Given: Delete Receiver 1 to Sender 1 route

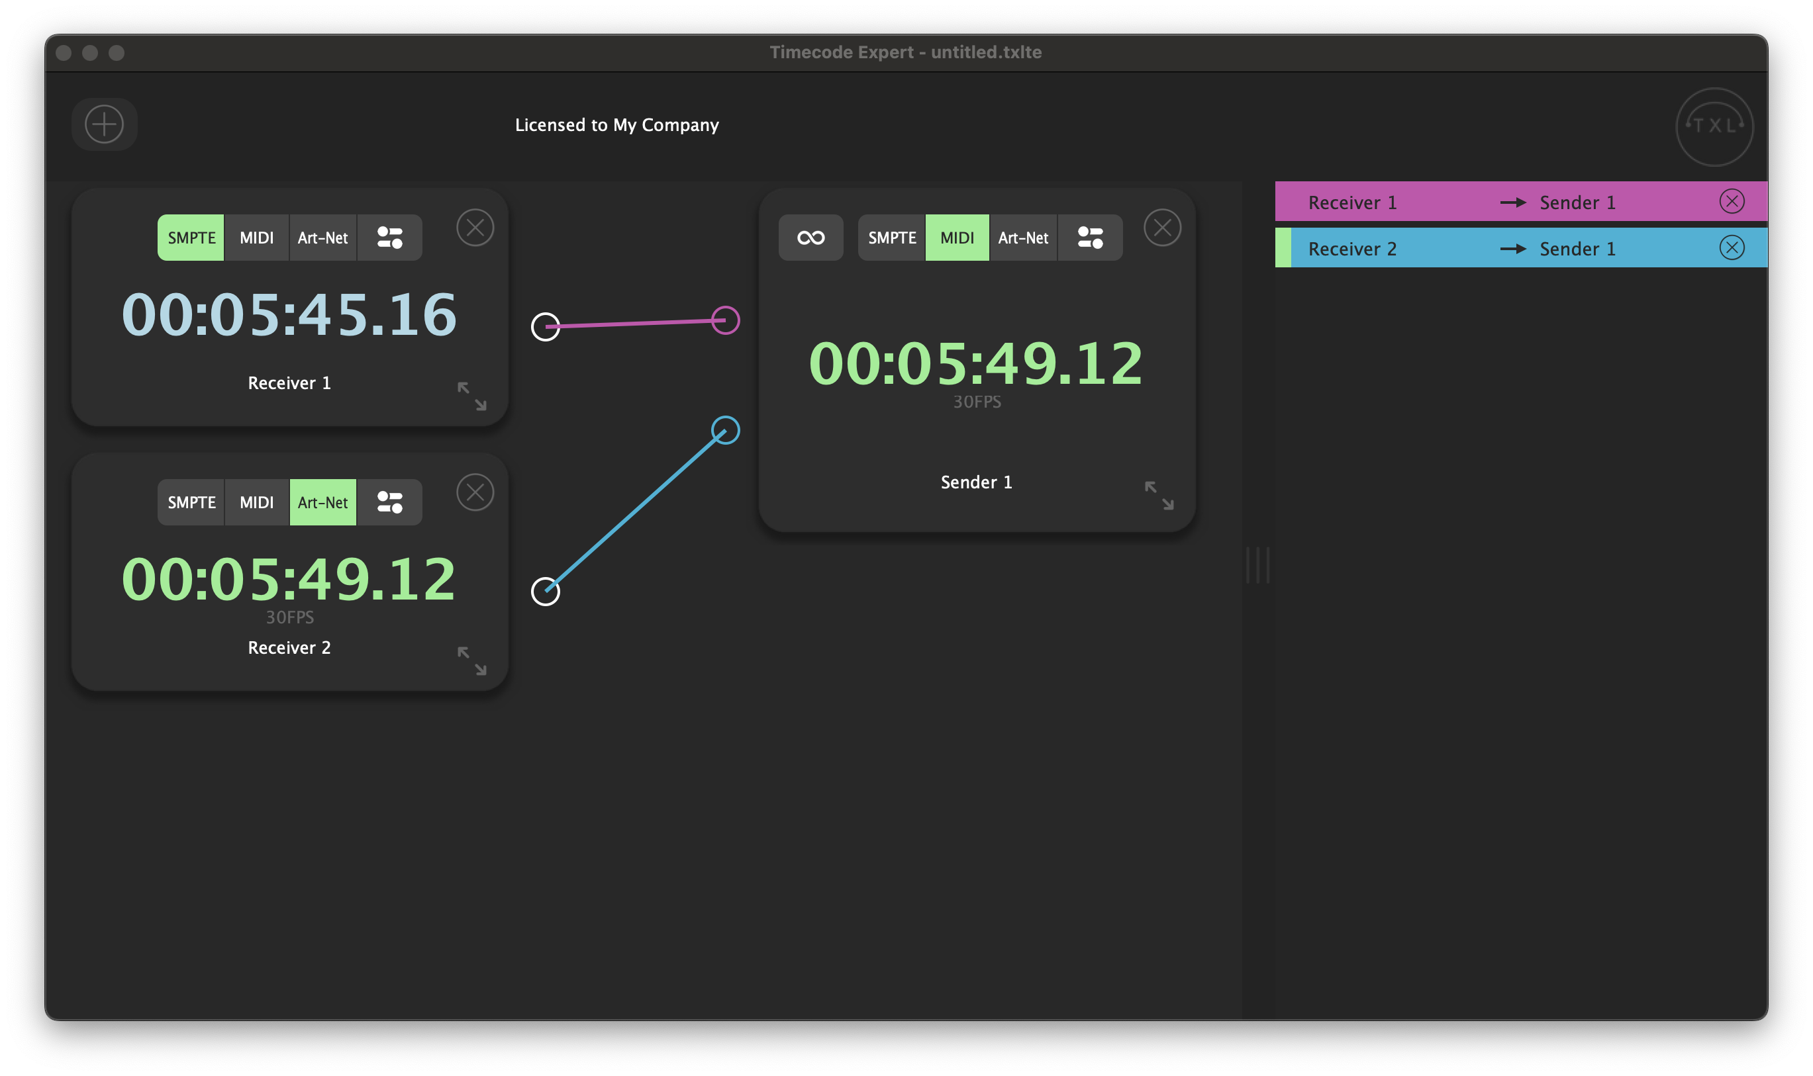Looking at the screenshot, I should click(1731, 202).
